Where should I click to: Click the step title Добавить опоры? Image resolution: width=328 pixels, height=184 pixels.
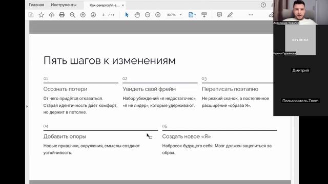tap(65, 136)
